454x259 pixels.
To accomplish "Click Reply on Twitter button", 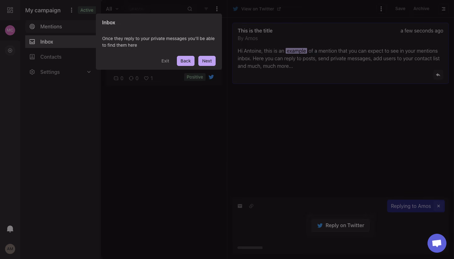I will [x=340, y=225].
